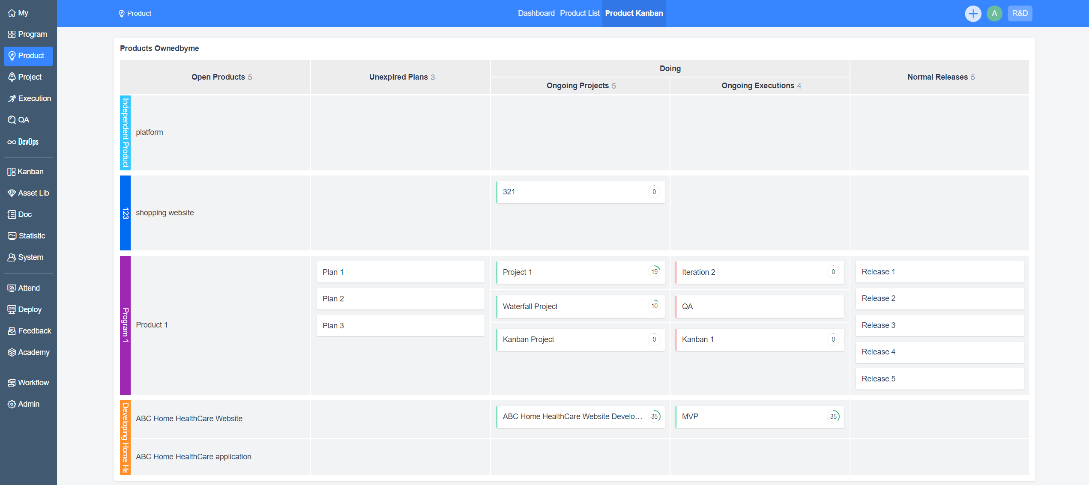Image resolution: width=1089 pixels, height=485 pixels.
Task: Open the user avatar A menu
Action: point(994,13)
